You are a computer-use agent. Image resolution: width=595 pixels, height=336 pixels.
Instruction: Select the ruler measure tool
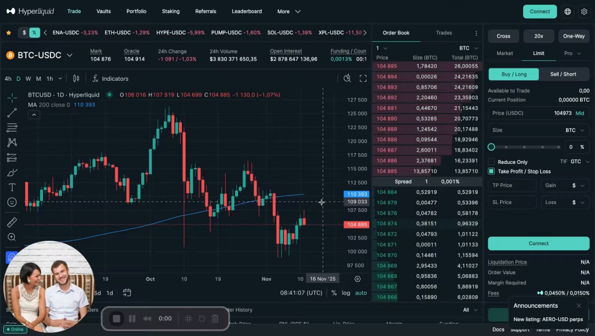(12, 222)
